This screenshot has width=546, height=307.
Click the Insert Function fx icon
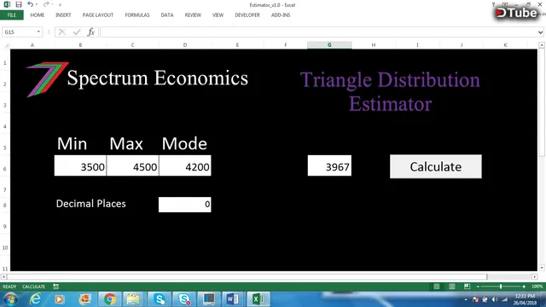click(91, 32)
